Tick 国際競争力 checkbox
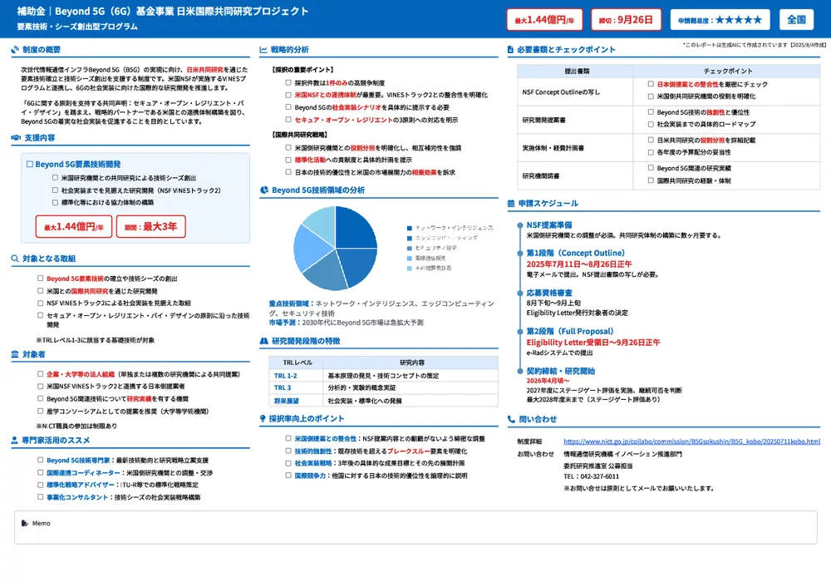 (x=288, y=476)
